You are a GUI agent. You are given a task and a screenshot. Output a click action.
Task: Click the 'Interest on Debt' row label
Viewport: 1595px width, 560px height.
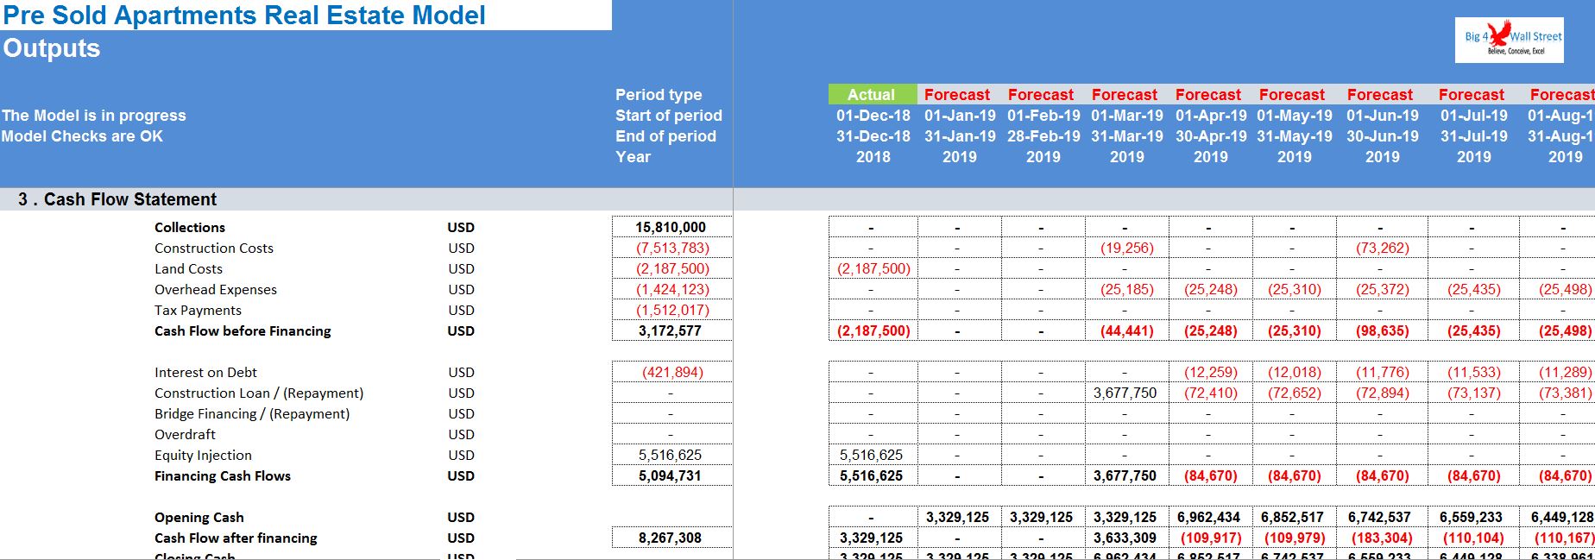205,372
